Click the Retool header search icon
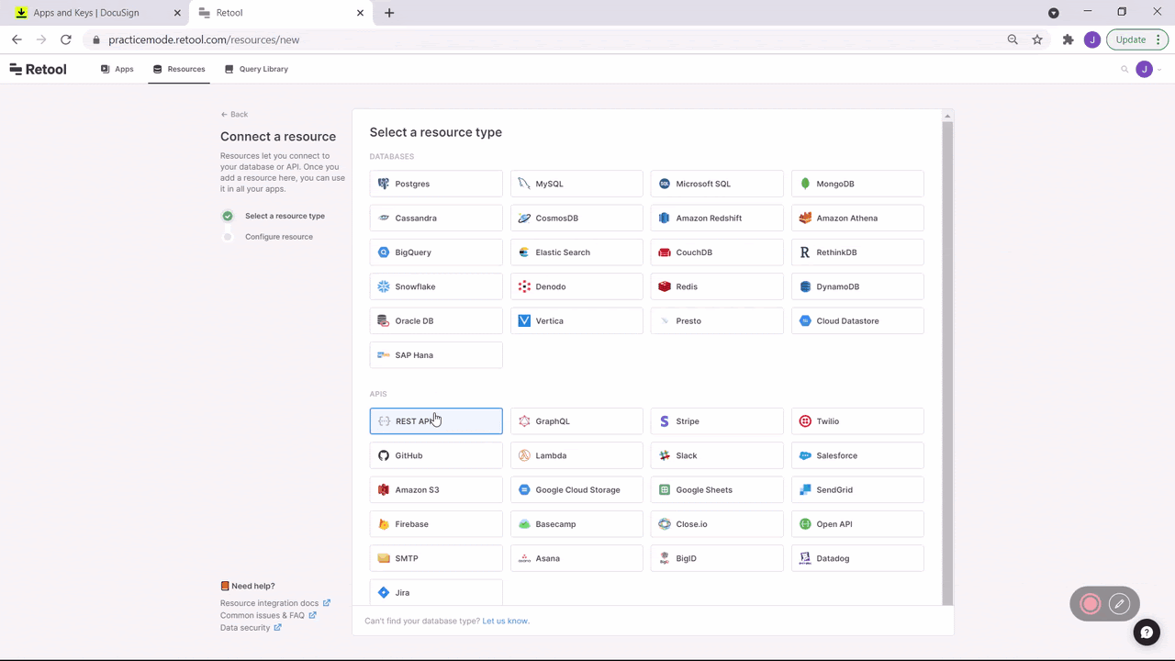This screenshot has width=1175, height=661. coord(1125,69)
